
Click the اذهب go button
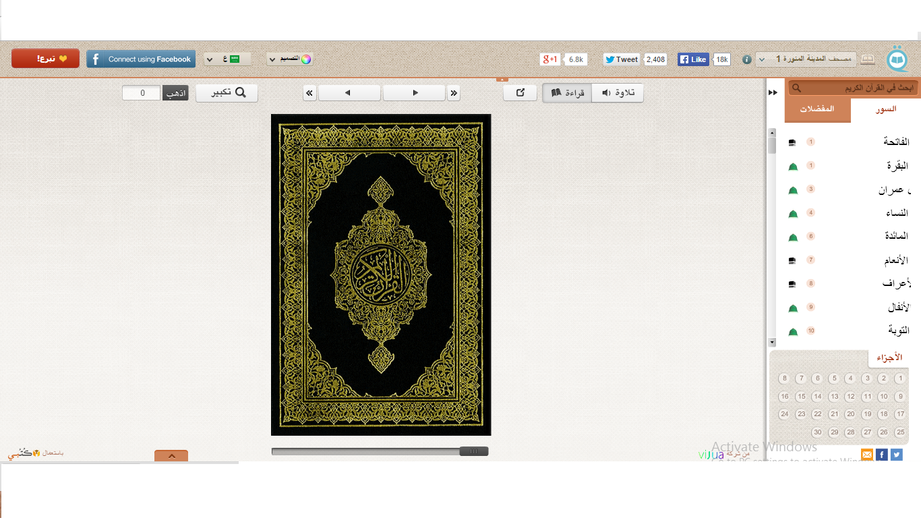click(x=175, y=93)
